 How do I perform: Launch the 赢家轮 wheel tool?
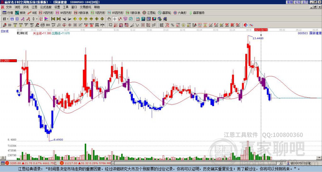164,13
